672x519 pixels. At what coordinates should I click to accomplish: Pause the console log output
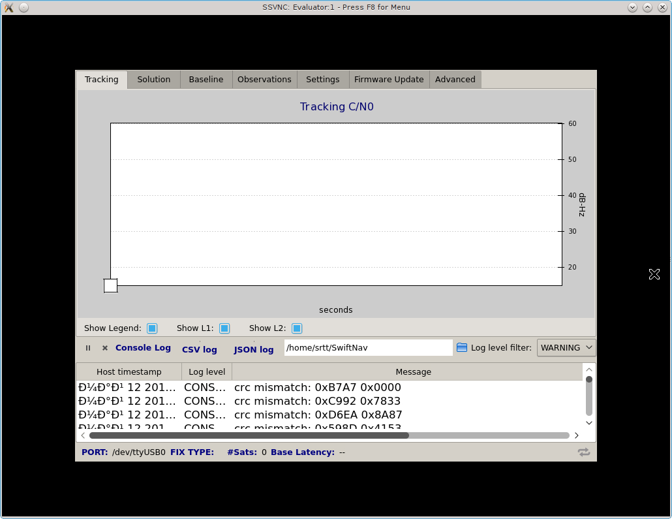click(88, 348)
